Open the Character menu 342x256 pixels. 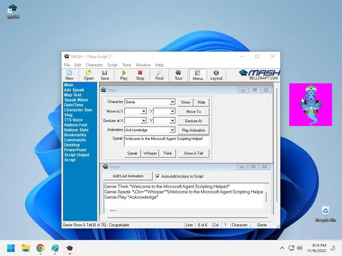[x=94, y=65]
